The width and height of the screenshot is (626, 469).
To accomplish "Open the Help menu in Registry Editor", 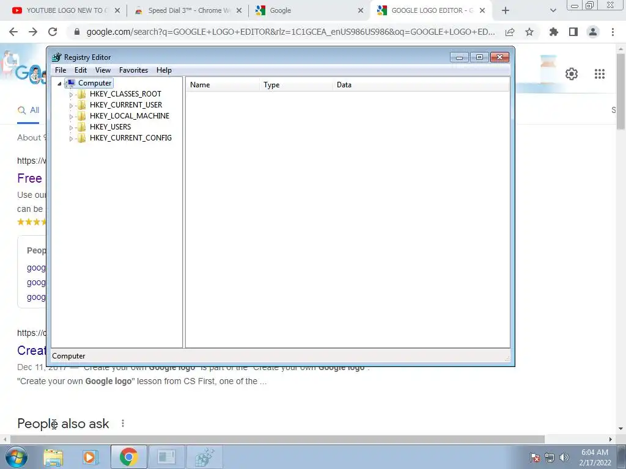I will 164,70.
